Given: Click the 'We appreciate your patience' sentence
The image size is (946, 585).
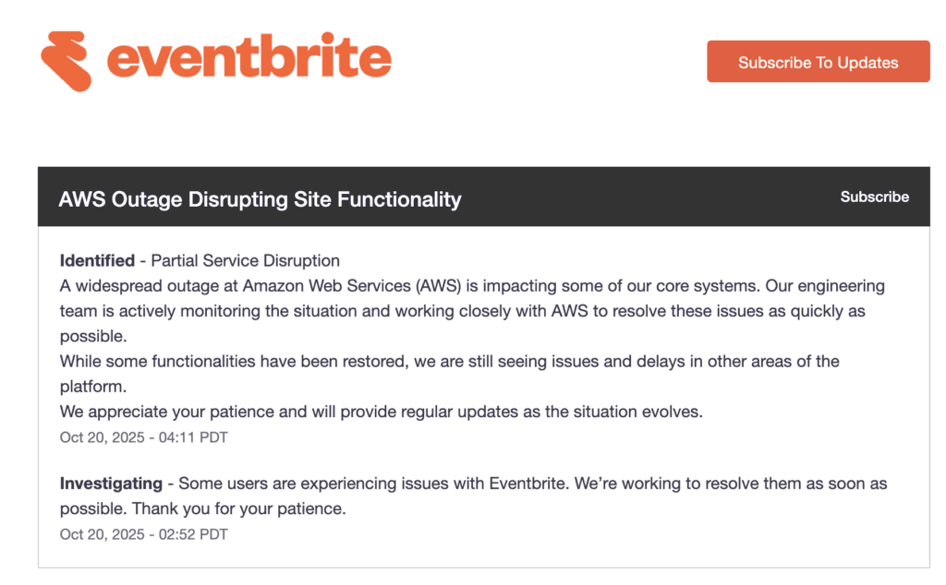Looking at the screenshot, I should (381, 412).
